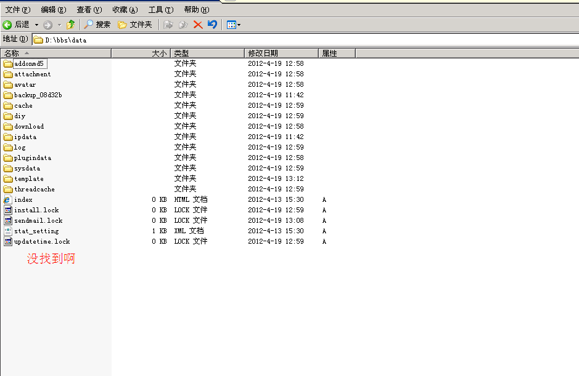
Task: Select the addonmd5 folder icon
Action: (8, 64)
